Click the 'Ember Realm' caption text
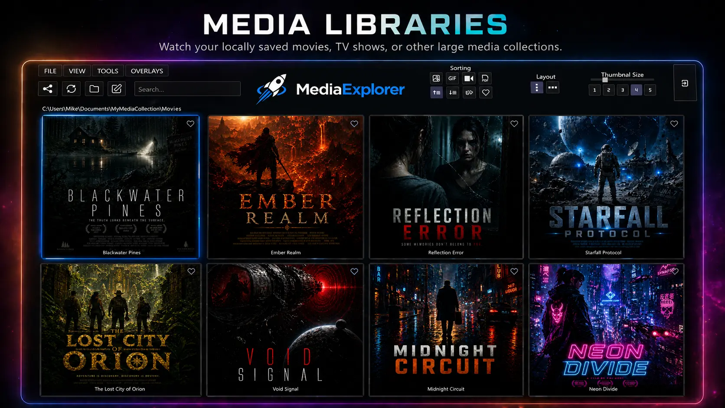The image size is (725, 408). [286, 253]
